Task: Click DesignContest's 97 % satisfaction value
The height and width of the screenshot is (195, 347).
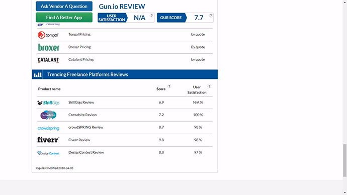Action: (198, 152)
